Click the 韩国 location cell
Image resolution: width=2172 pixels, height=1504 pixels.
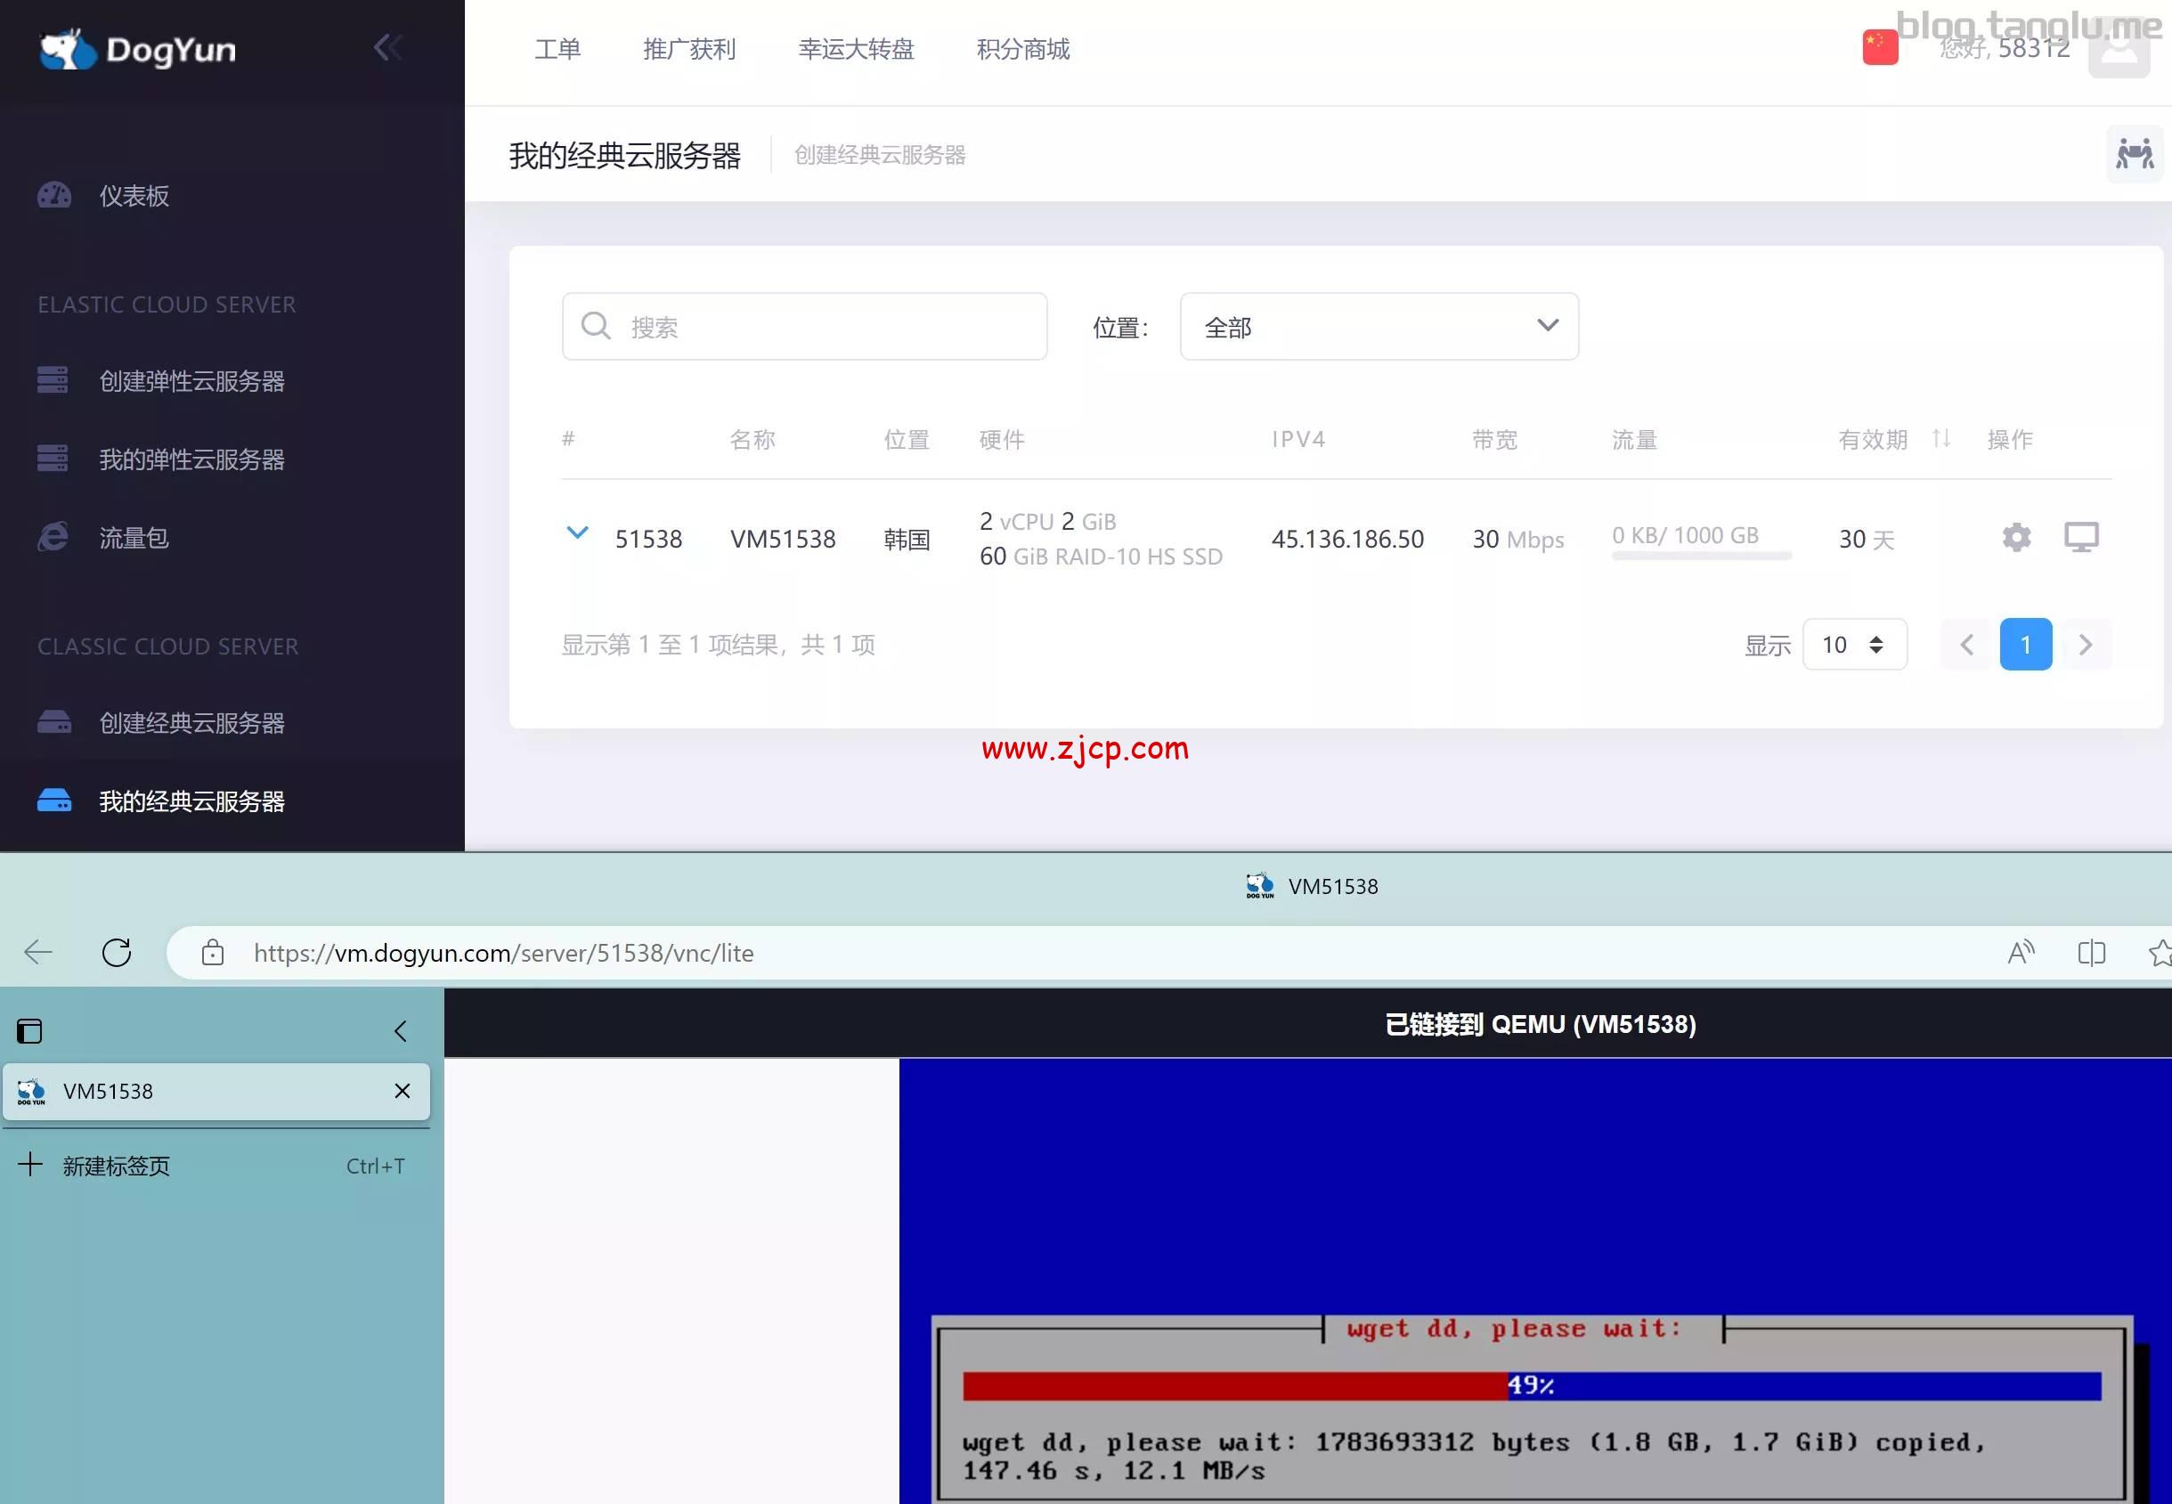coord(907,539)
